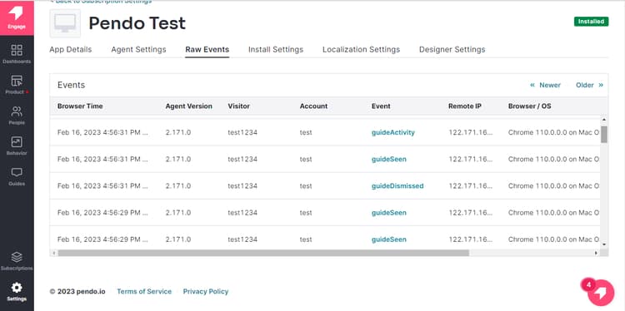Click the 2023 pendo.io copyright text
Image resolution: width=625 pixels, height=311 pixels.
click(77, 292)
